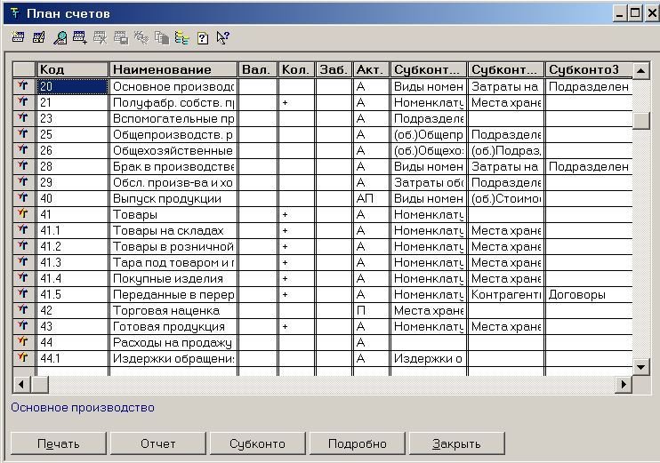This screenshot has width=660, height=463.
Task: Click the add sub-account toolbar icon
Action: click(79, 37)
